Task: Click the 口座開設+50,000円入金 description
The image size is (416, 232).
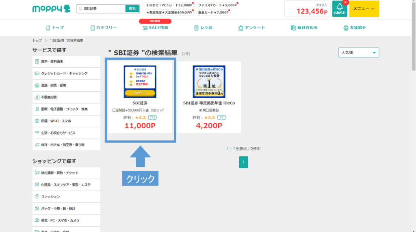Action: pyautogui.click(x=140, y=110)
